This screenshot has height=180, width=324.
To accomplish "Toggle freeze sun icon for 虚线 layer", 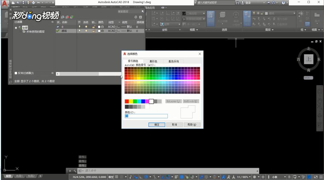I will pos(86,31).
